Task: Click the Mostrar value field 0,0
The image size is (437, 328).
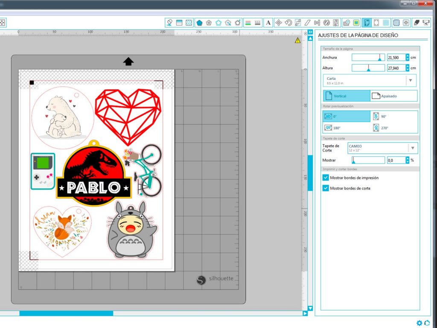Action: click(396, 160)
